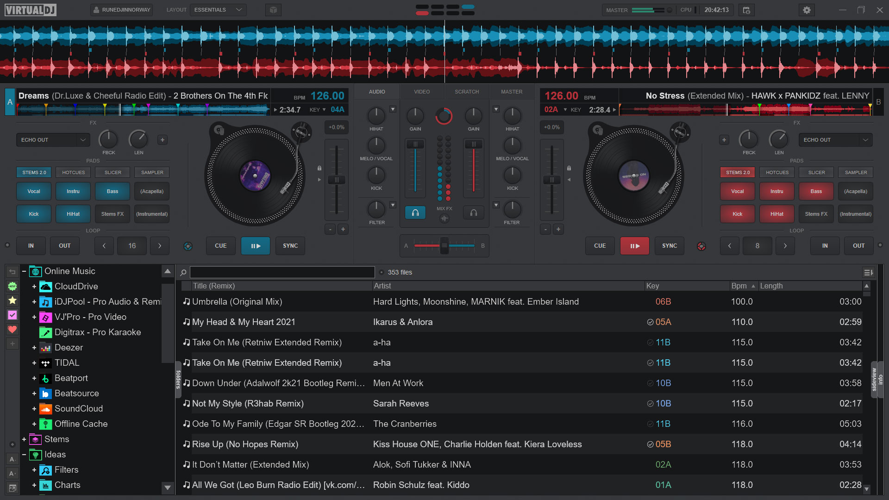Expand the Stems folder in the tree
The width and height of the screenshot is (889, 500).
click(x=24, y=439)
